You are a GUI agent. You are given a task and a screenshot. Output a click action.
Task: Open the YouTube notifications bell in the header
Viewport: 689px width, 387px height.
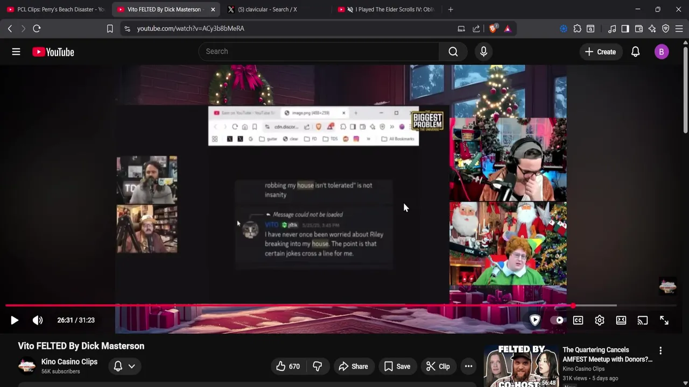635,52
